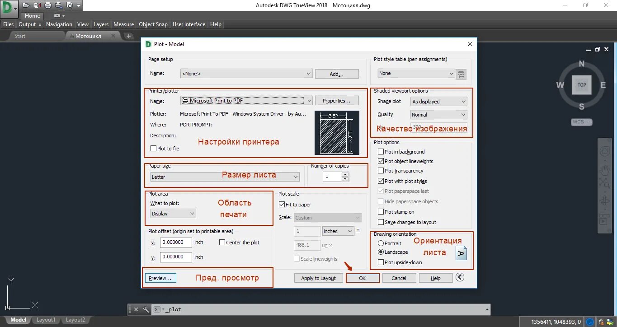Open the plot style table None dropdown
617x327 pixels.
click(x=416, y=73)
